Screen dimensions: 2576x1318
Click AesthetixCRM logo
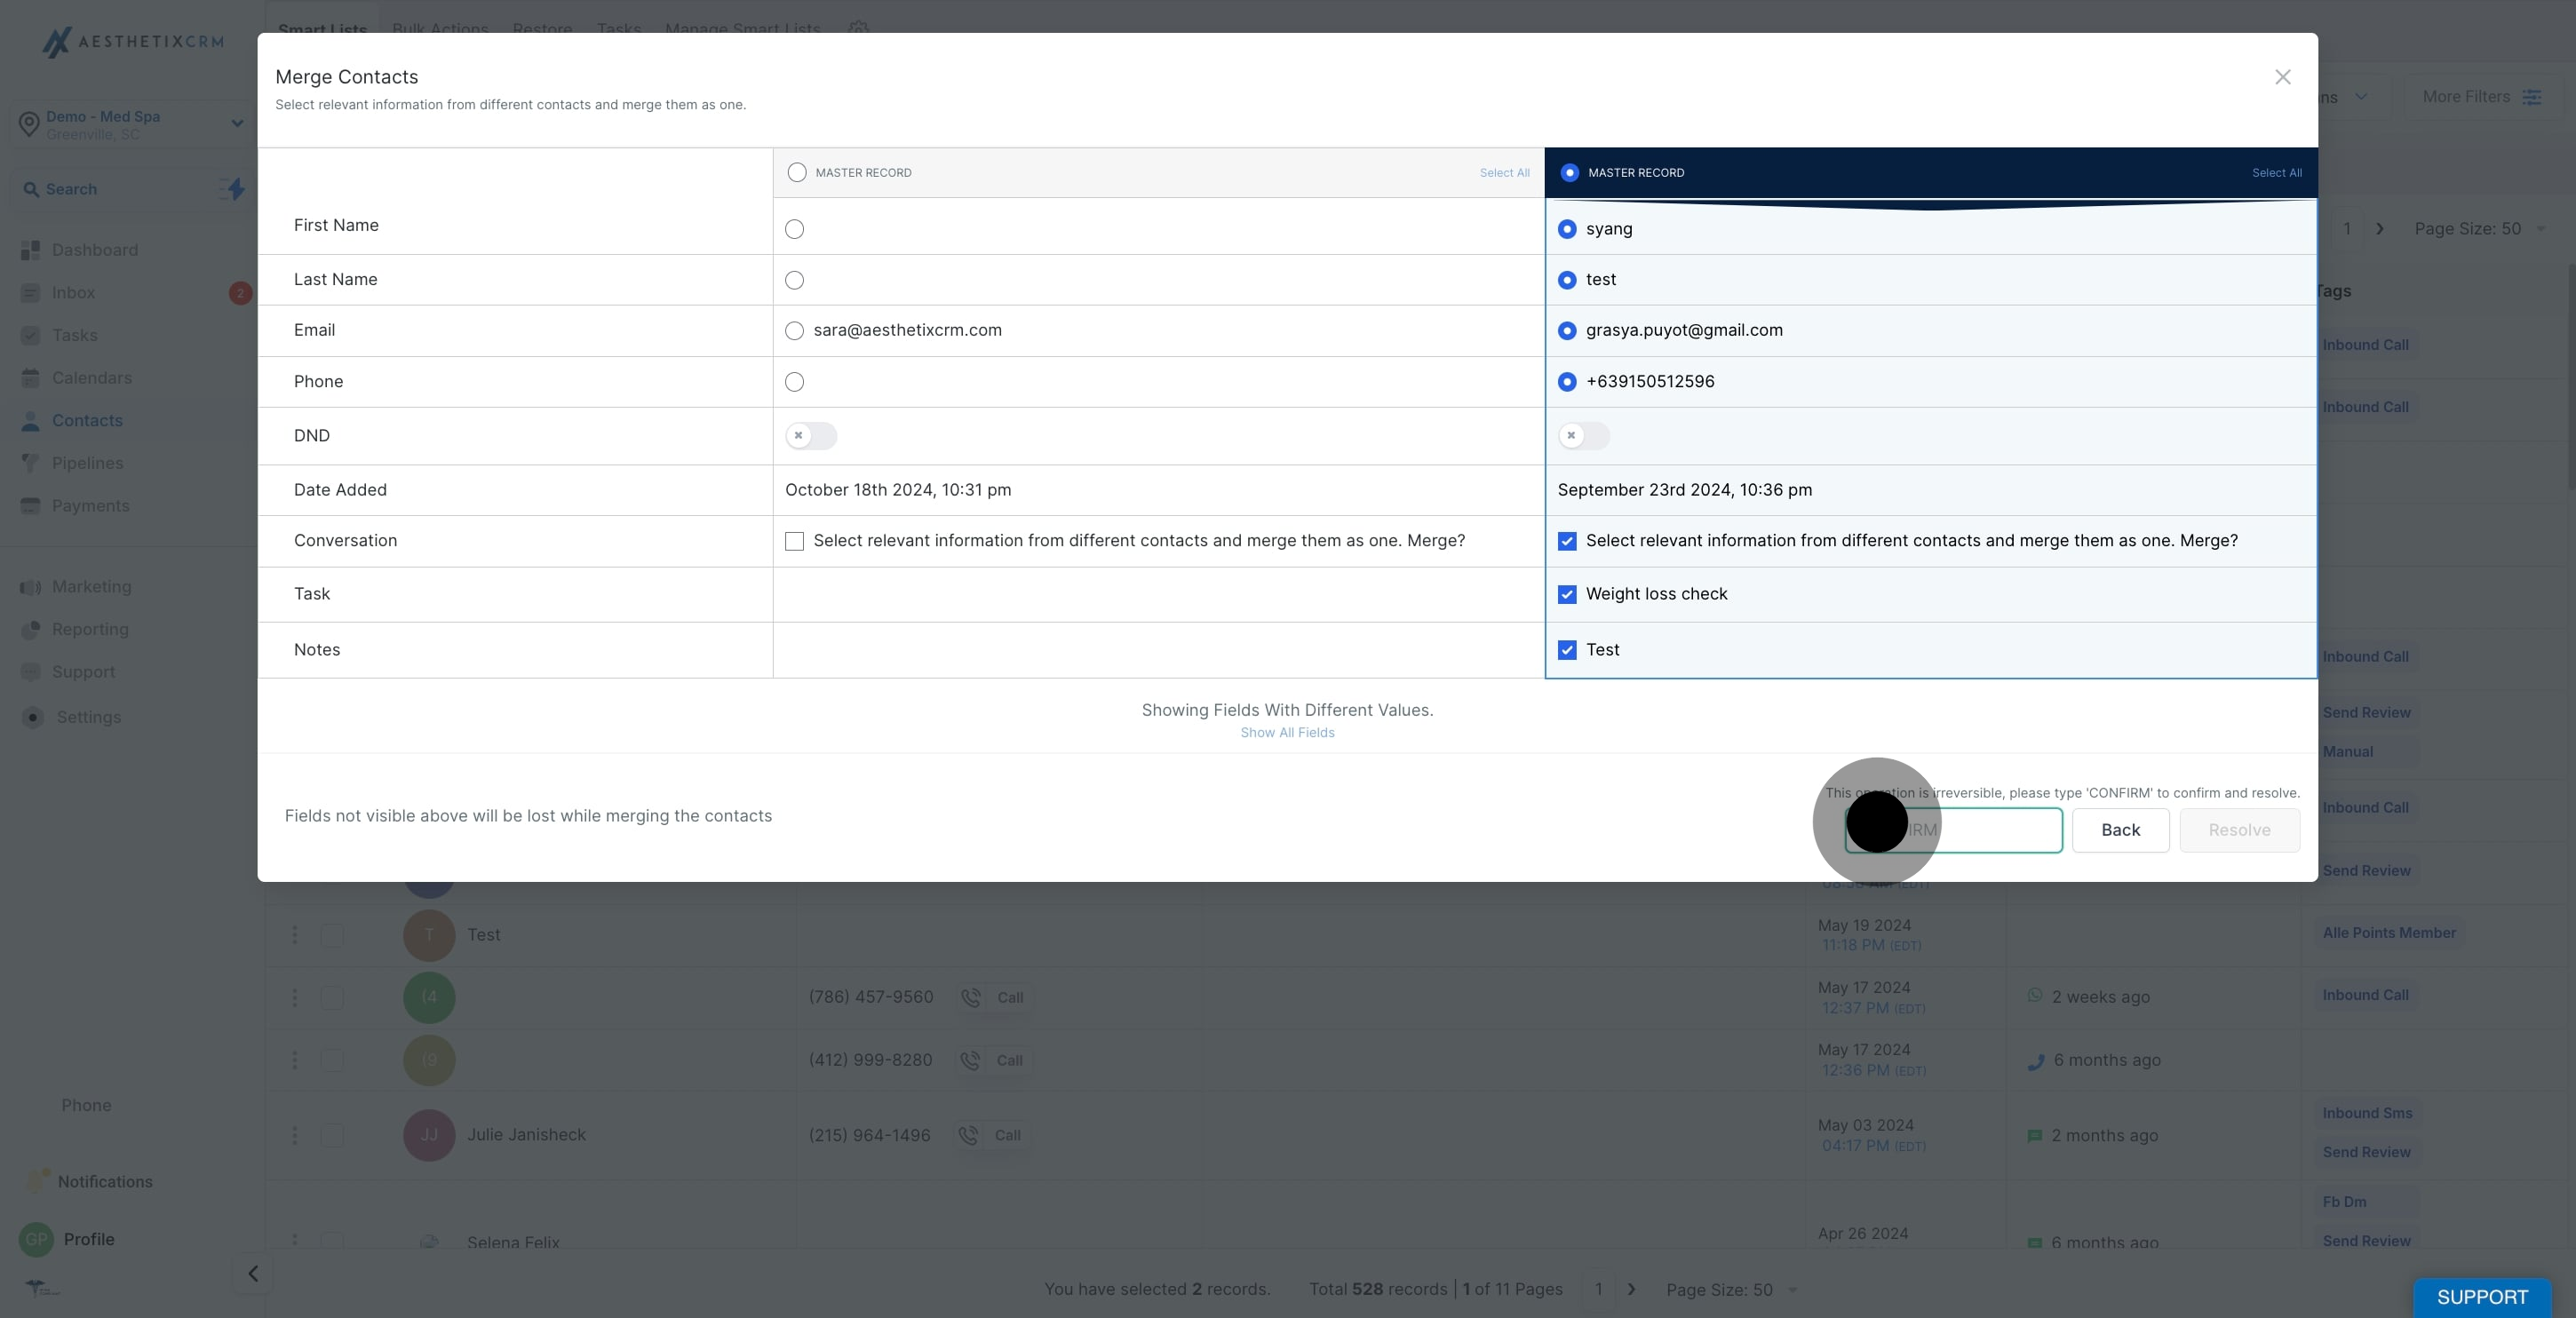(x=133, y=41)
